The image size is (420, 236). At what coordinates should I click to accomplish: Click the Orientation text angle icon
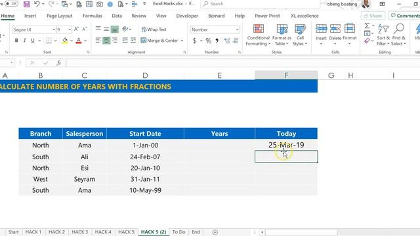[125, 29]
